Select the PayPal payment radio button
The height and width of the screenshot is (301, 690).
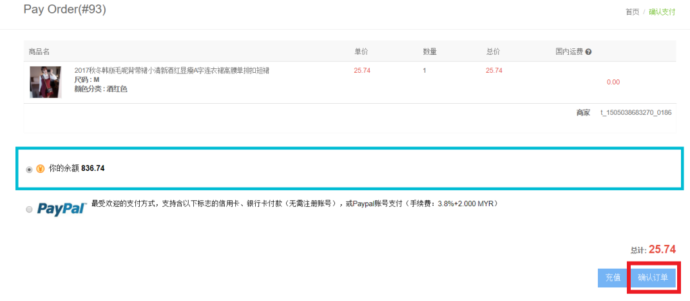coord(29,209)
